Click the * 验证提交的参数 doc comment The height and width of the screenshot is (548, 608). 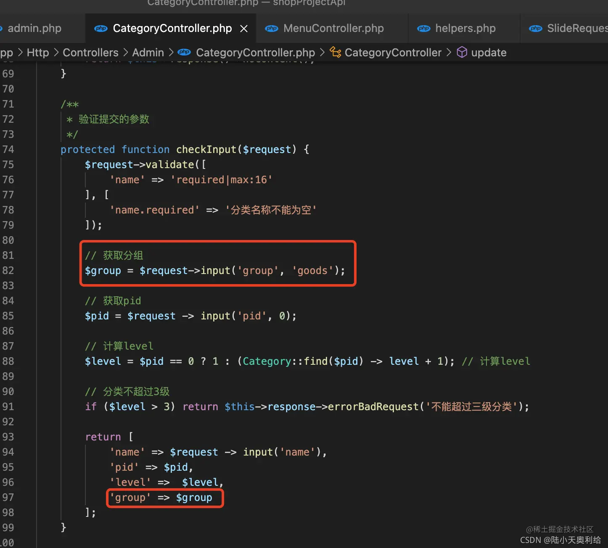[108, 119]
